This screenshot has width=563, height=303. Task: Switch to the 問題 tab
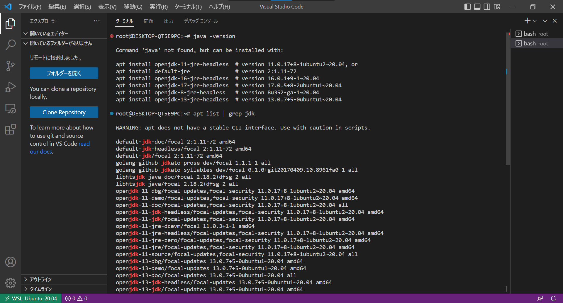[149, 21]
